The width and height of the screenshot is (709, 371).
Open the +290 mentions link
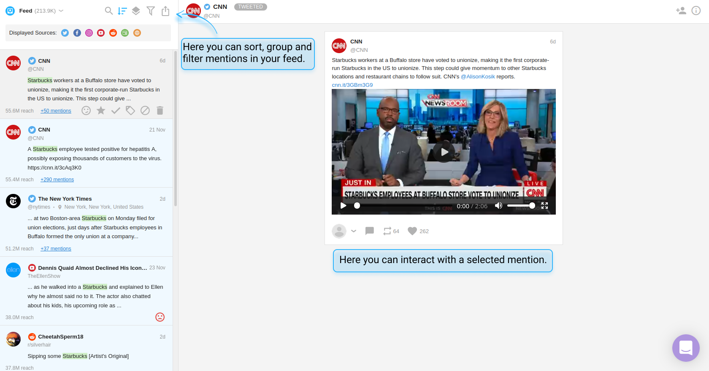coord(57,180)
